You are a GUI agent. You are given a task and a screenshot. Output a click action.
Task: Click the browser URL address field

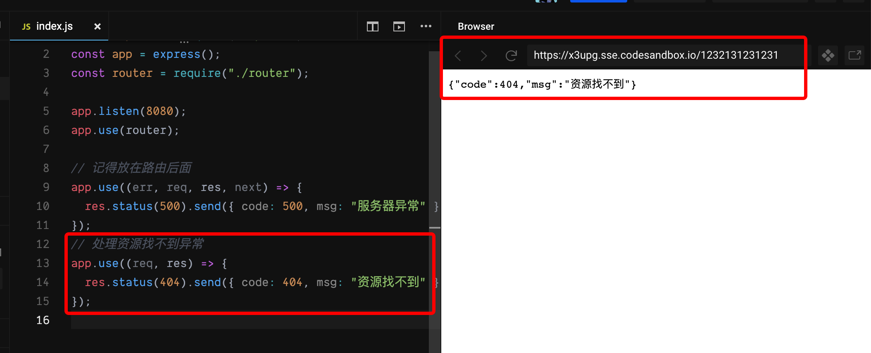(669, 55)
